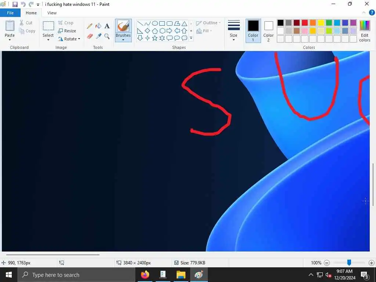Image resolution: width=376 pixels, height=282 pixels.
Task: Open Paint Help question mark icon
Action: pos(372,13)
